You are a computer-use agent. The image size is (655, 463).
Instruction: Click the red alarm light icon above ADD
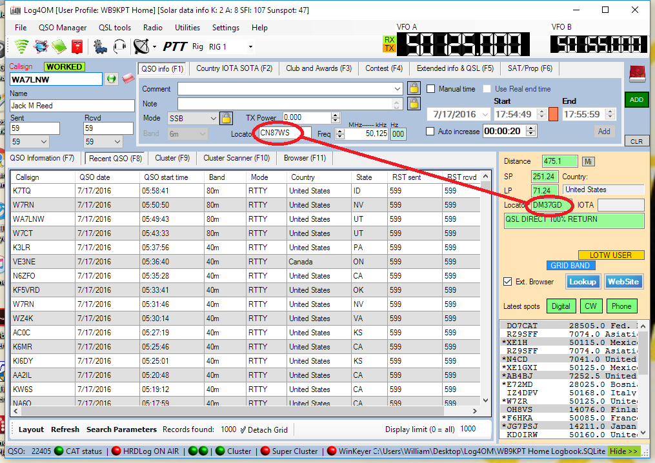tap(638, 74)
